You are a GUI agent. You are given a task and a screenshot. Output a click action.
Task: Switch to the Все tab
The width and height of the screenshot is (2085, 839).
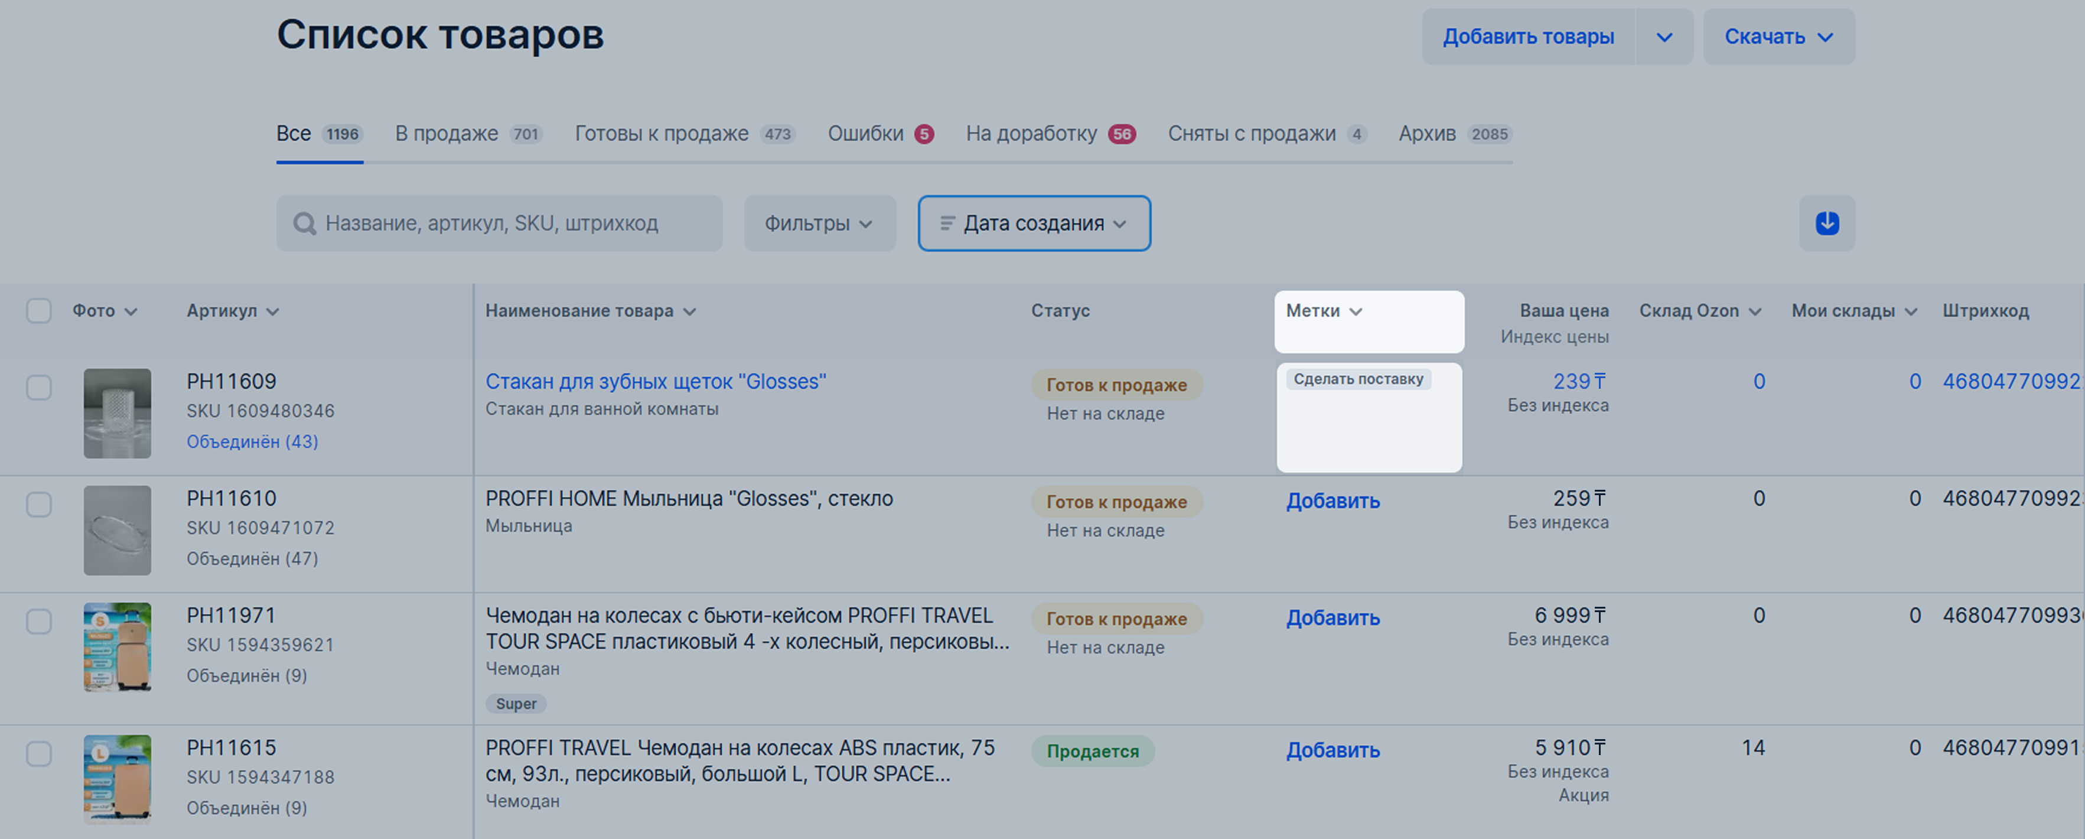coord(319,134)
